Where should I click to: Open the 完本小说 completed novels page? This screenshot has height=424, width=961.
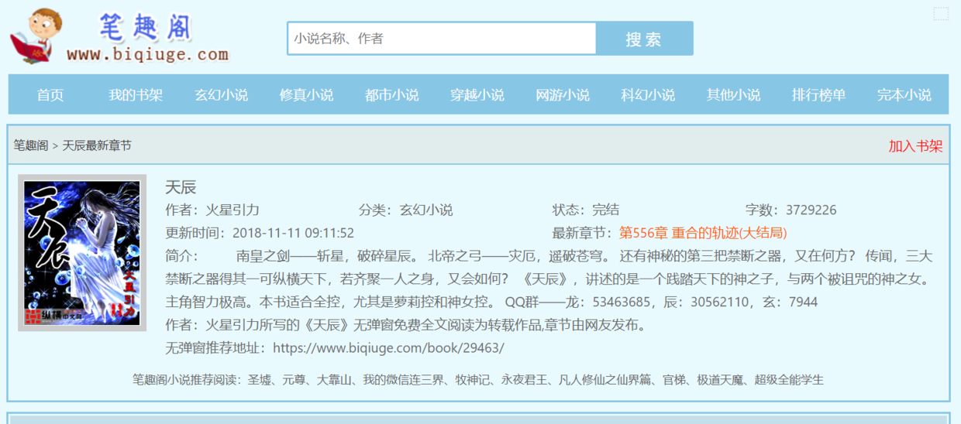(x=904, y=95)
